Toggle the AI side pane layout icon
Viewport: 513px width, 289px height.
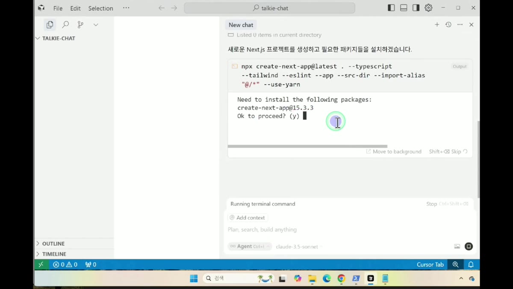[x=416, y=8]
